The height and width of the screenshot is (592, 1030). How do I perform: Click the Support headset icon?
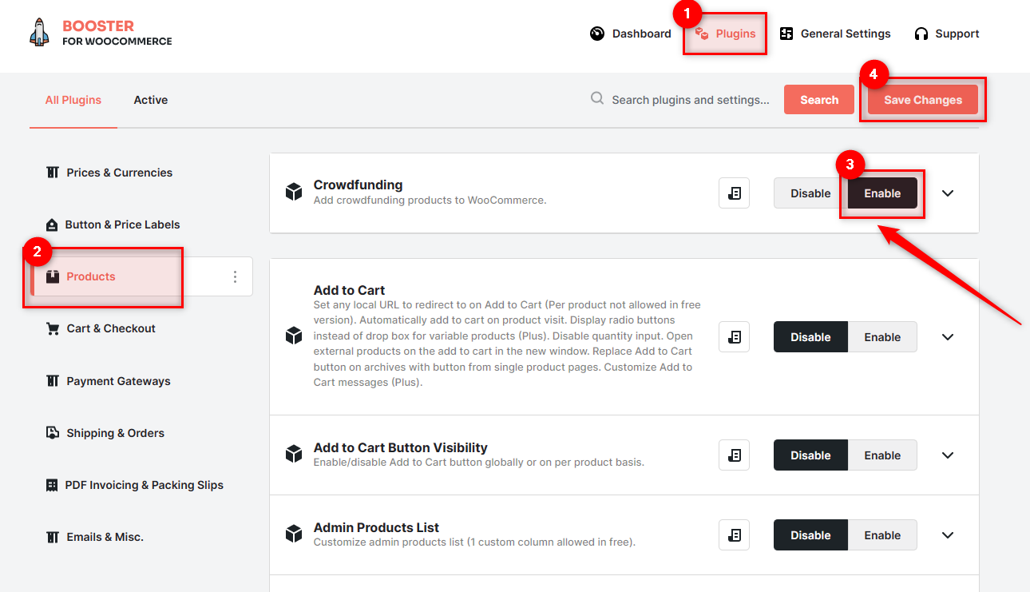coord(921,34)
